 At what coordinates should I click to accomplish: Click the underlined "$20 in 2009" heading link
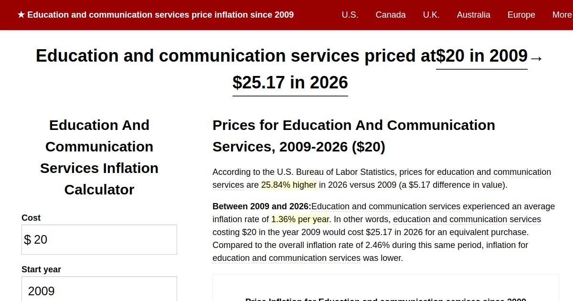[x=481, y=56]
